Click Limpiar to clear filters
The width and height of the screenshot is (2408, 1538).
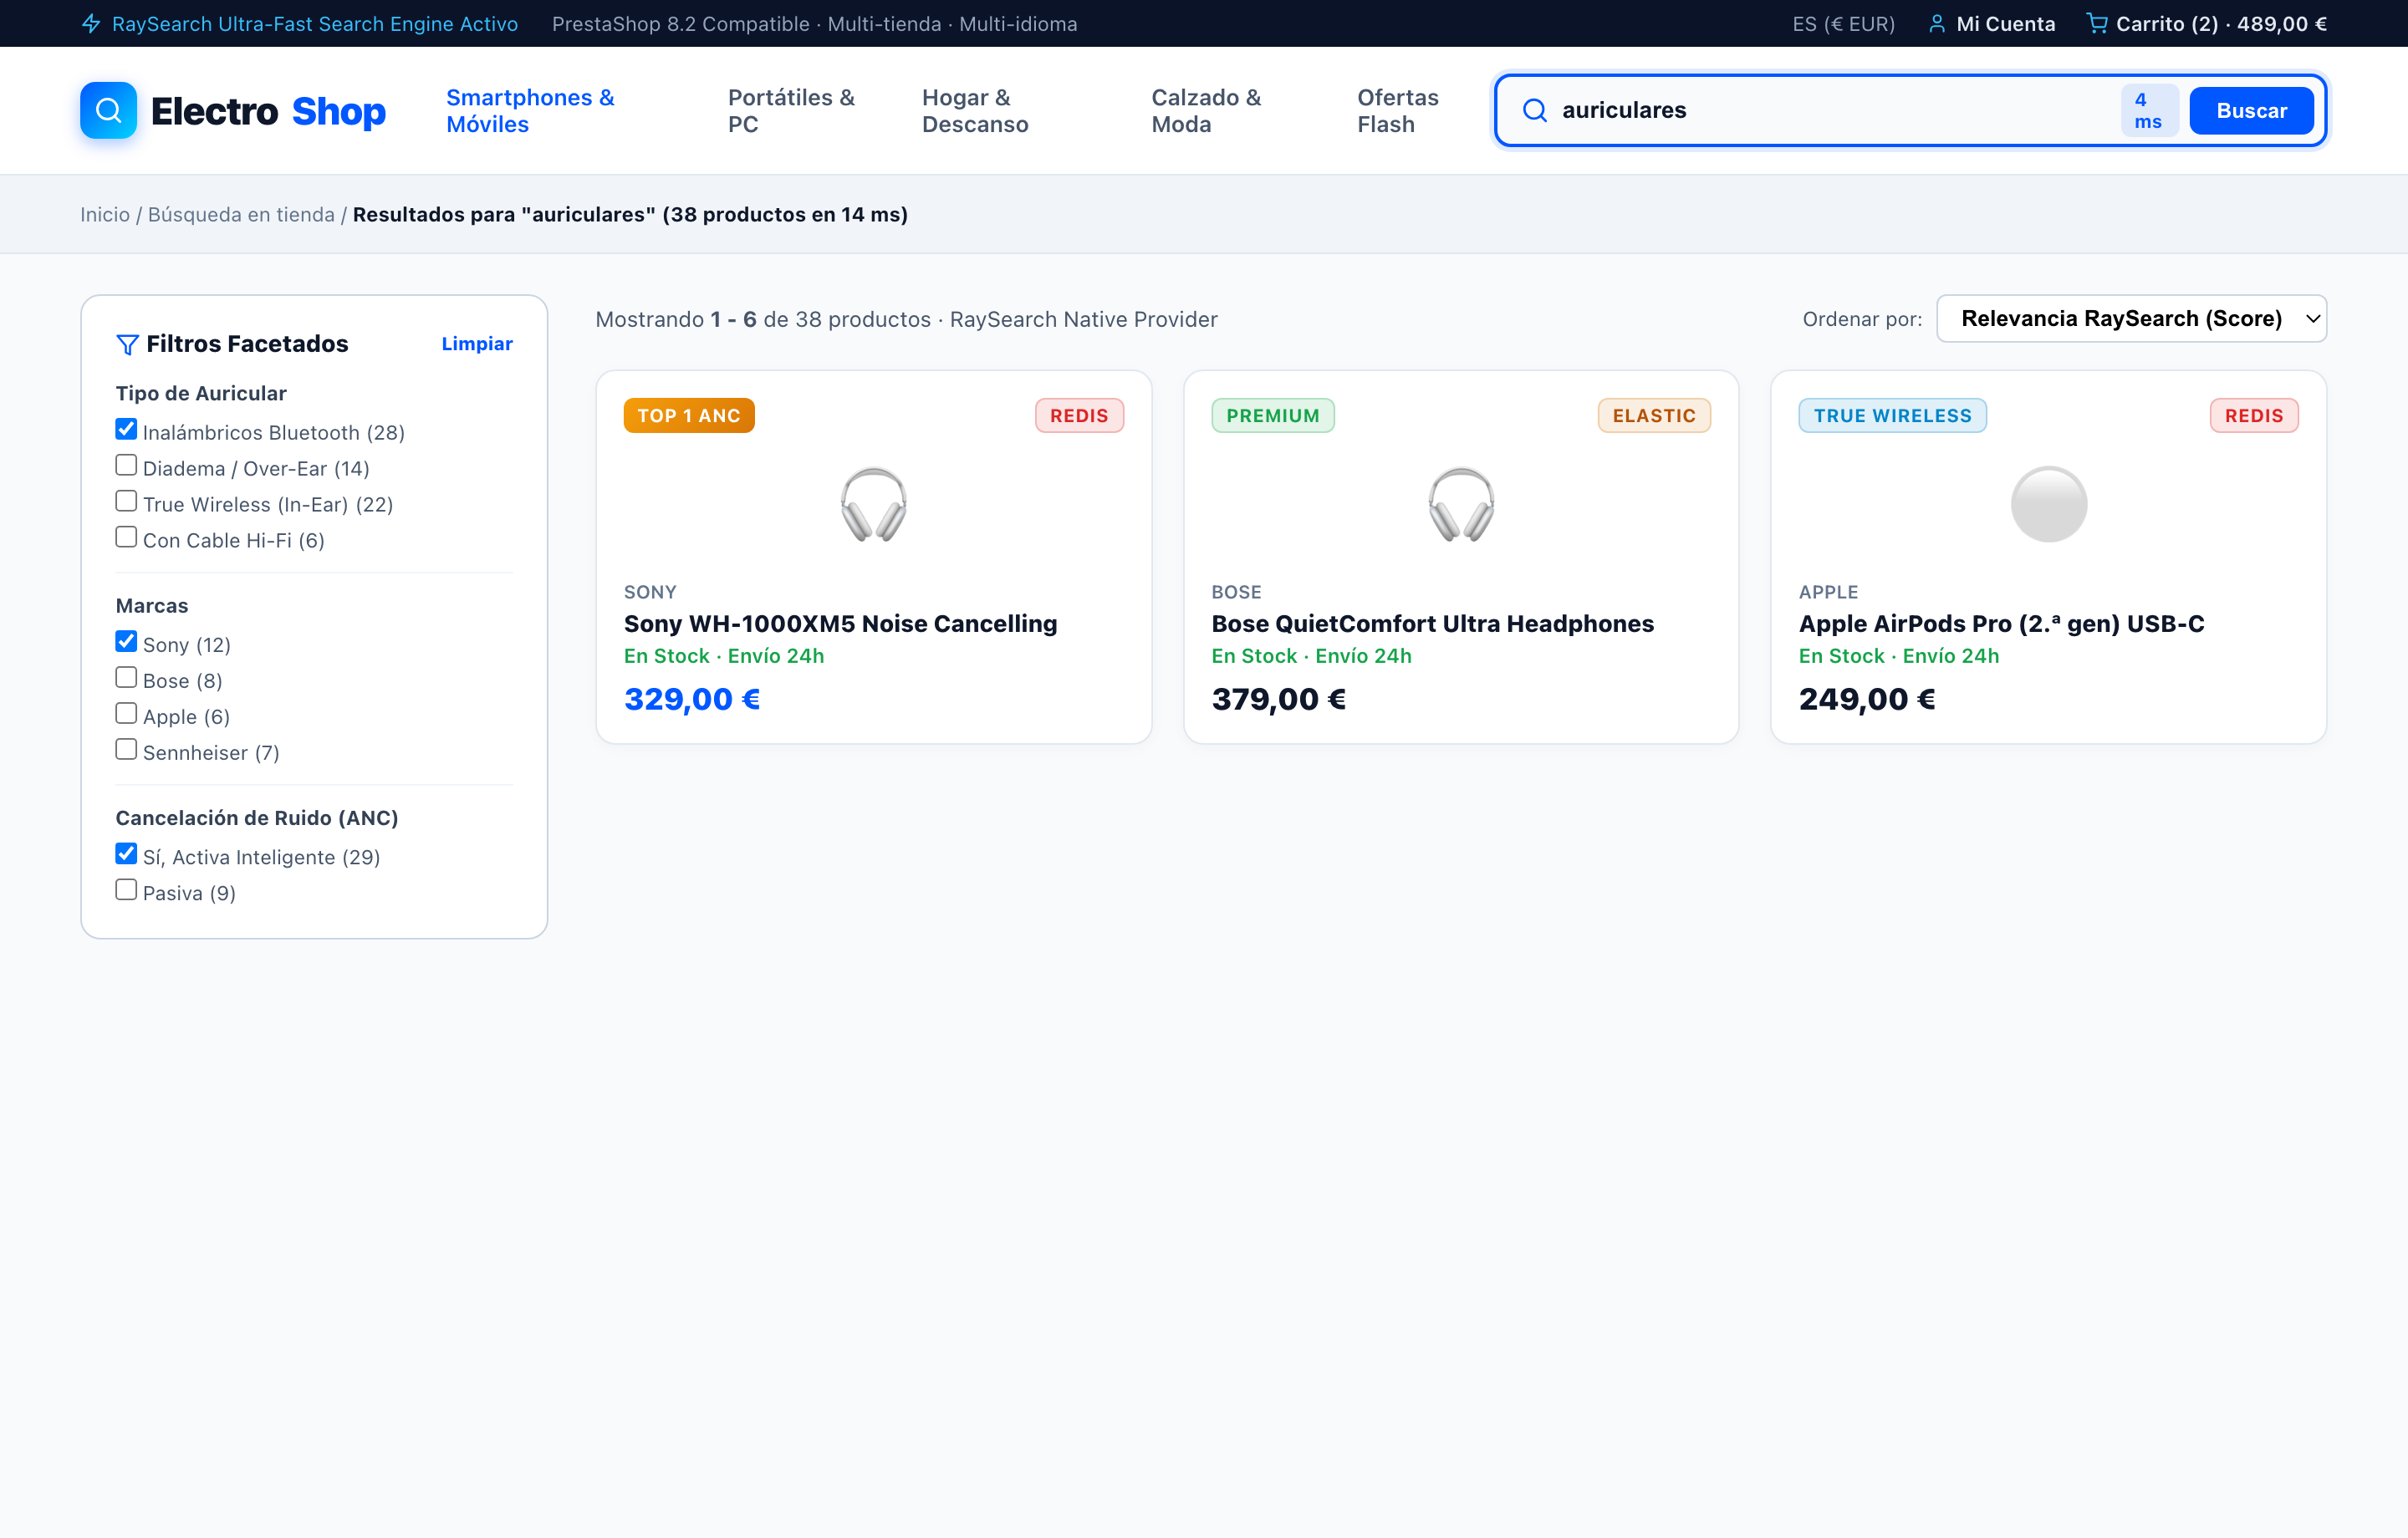pos(477,343)
